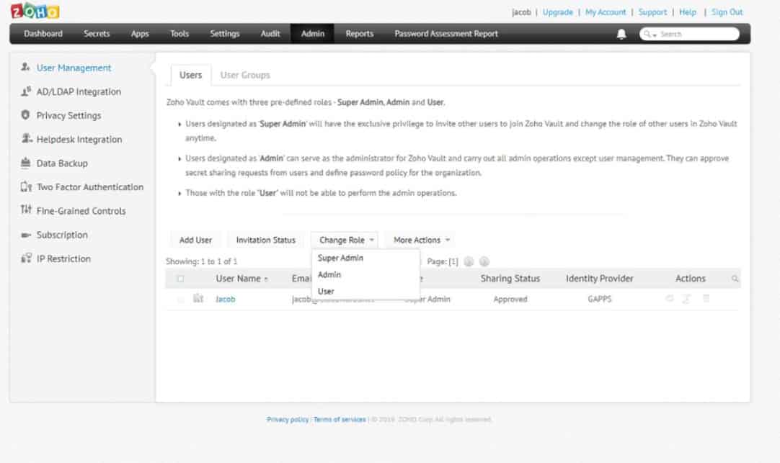Image resolution: width=780 pixels, height=463 pixels.
Task: Click the Data Backup sidebar icon
Action: [x=25, y=163]
